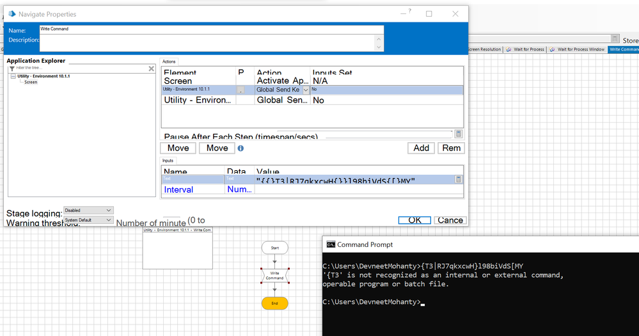Click the Command Prompt window icon
This screenshot has height=336, width=639.
coord(331,244)
